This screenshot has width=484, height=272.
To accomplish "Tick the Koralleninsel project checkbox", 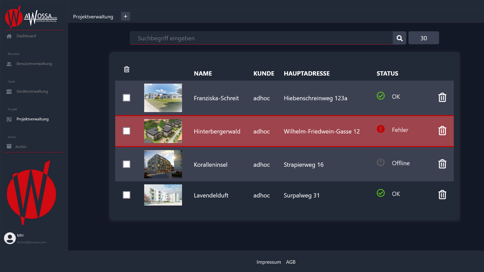I will (x=127, y=164).
